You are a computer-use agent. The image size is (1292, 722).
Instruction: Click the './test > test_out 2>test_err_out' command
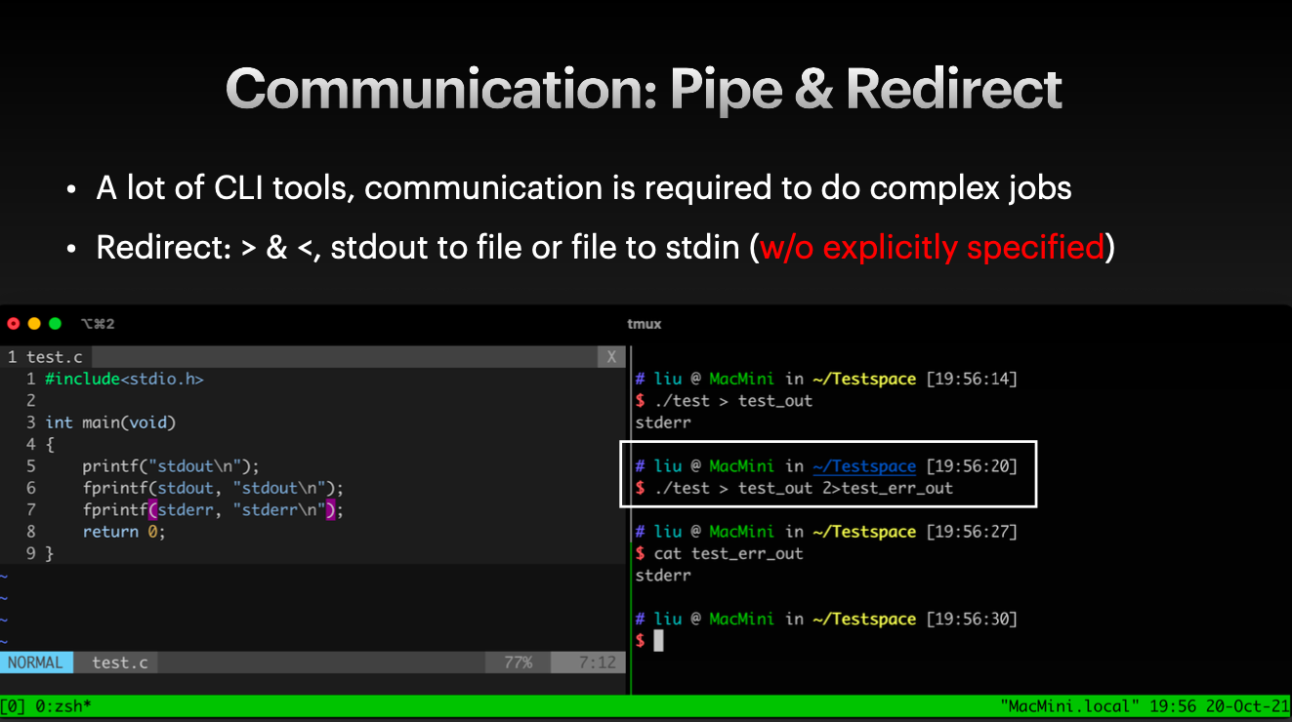click(x=803, y=488)
